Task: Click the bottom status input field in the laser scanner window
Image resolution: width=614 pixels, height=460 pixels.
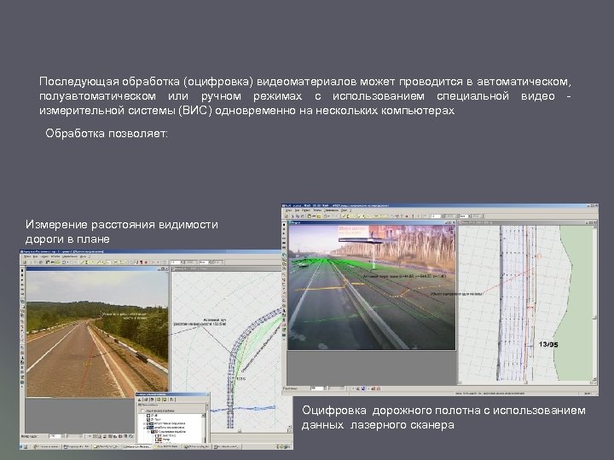Action: point(317,388)
